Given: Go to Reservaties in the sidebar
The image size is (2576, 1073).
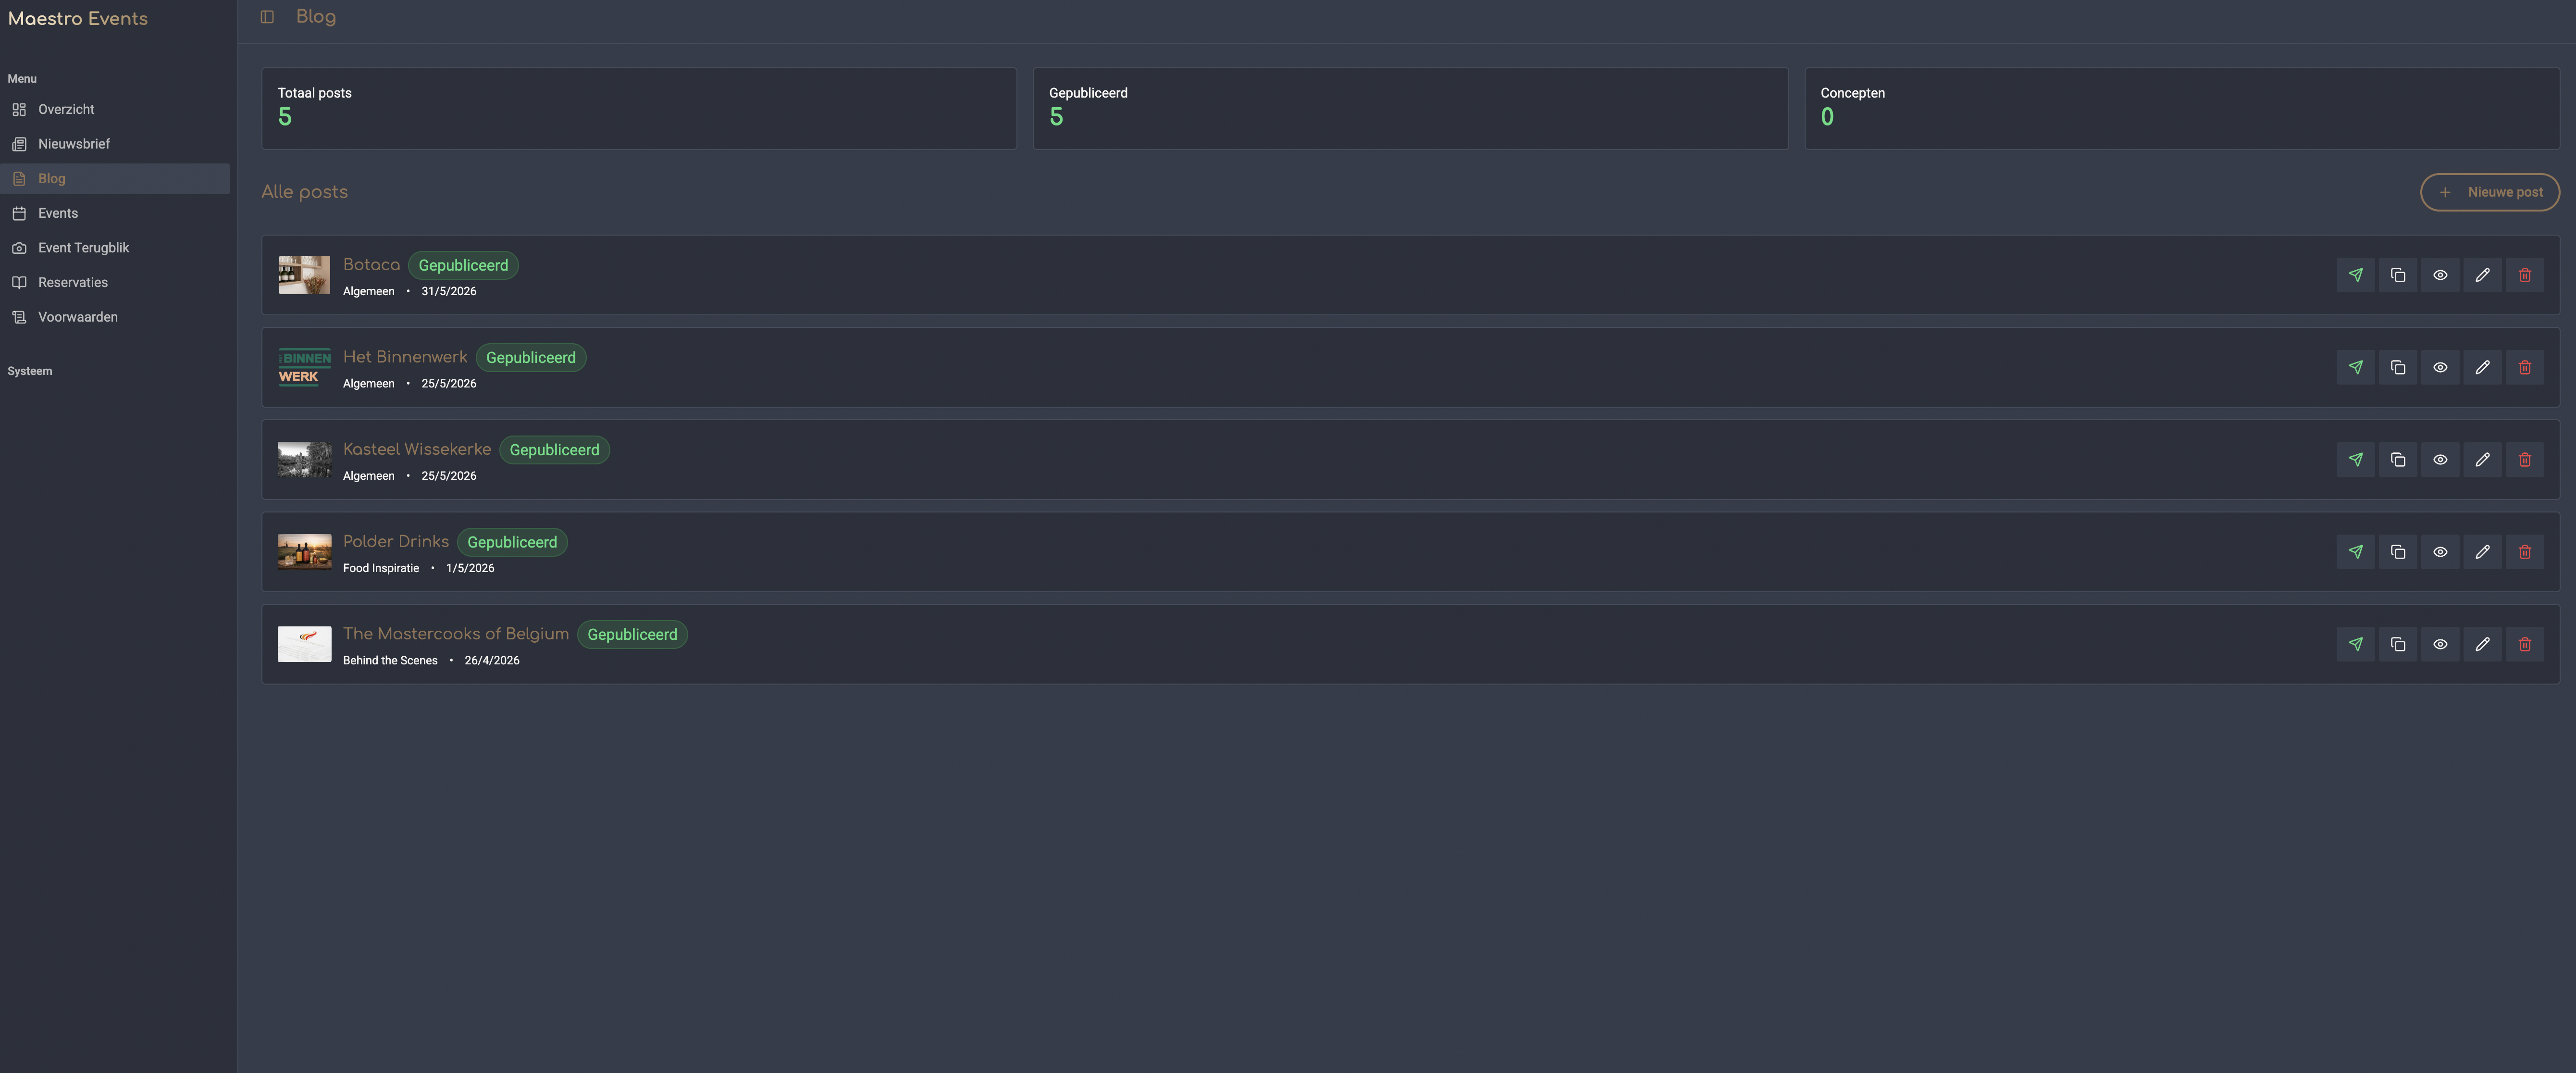Looking at the screenshot, I should click(115, 282).
